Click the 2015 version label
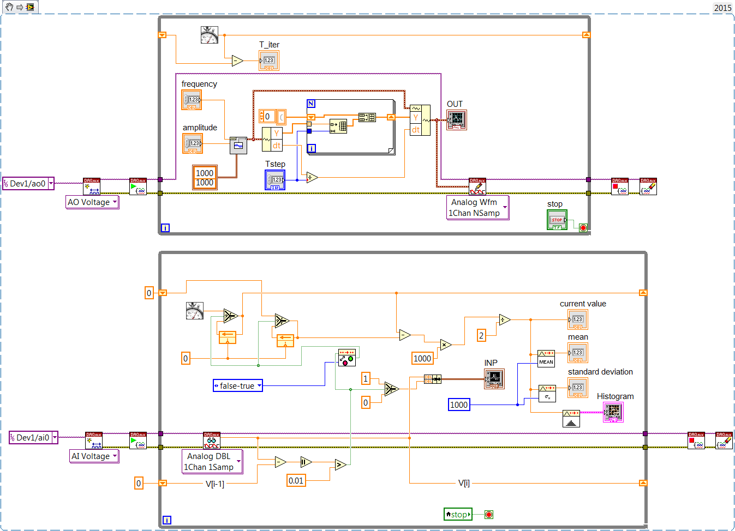Image resolution: width=735 pixels, height=531 pixels. click(722, 8)
